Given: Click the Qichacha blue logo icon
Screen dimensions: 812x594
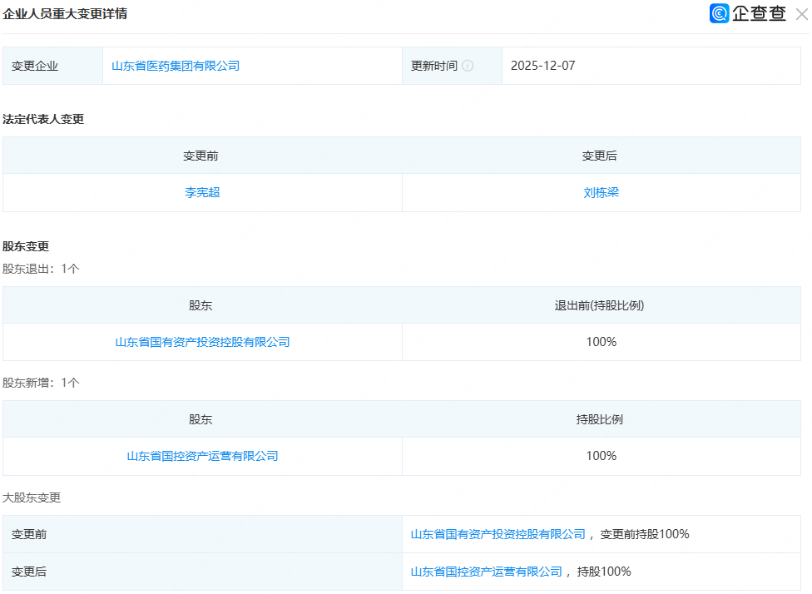Looking at the screenshot, I should click(x=720, y=13).
